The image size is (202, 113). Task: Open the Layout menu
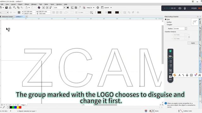(13, 4)
